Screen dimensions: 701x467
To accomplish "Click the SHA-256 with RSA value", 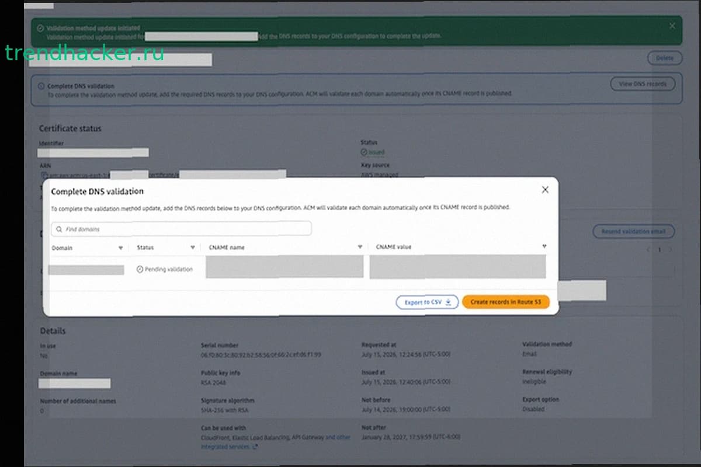I will 226,410.
